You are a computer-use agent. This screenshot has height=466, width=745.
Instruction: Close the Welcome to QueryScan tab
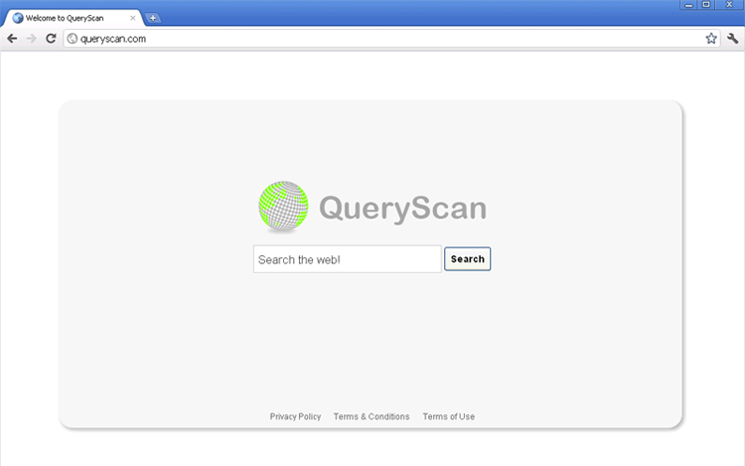click(133, 18)
